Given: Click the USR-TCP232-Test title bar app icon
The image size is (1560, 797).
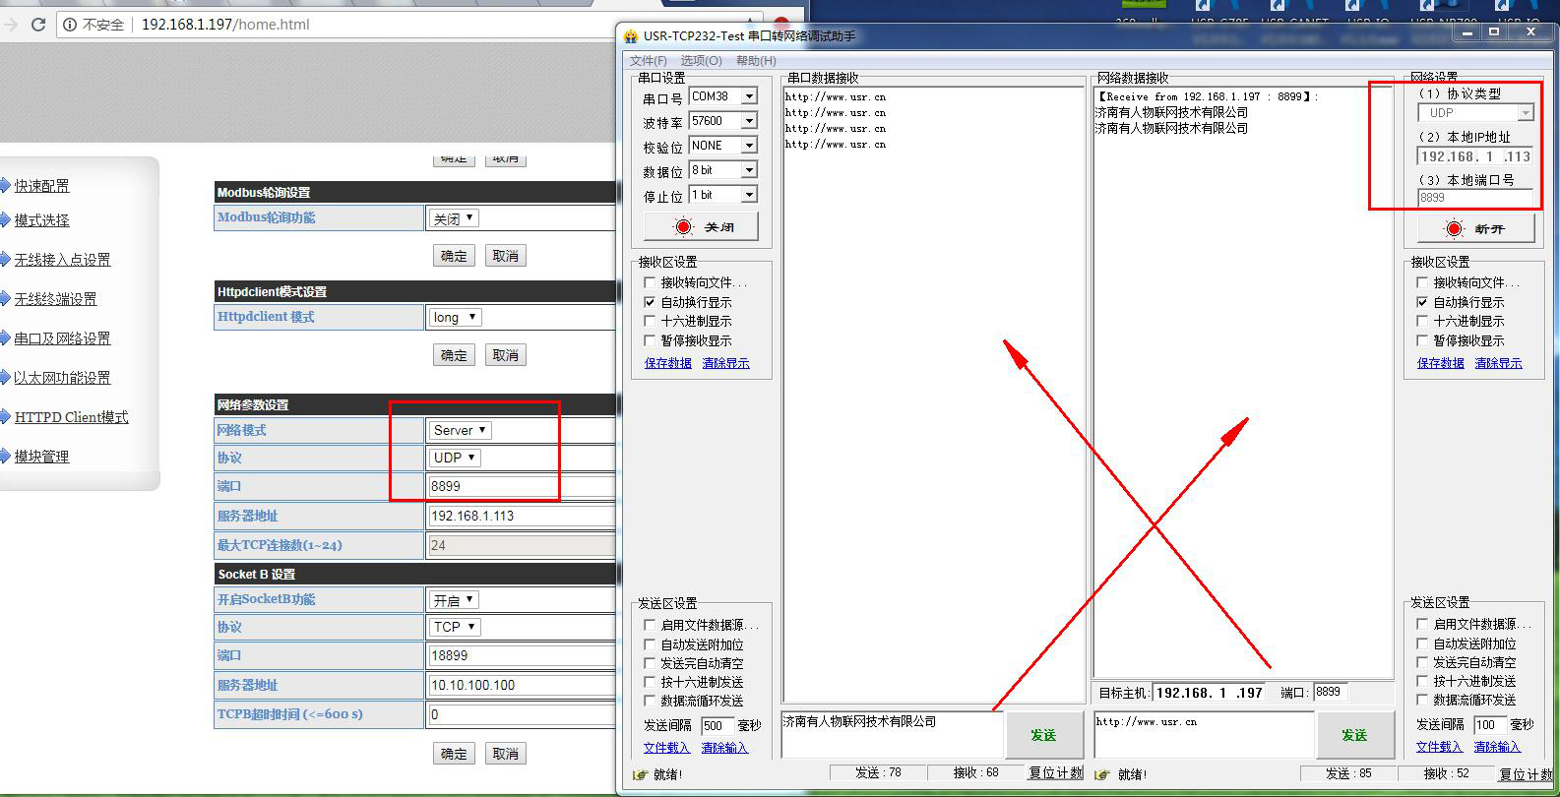Looking at the screenshot, I should [631, 36].
